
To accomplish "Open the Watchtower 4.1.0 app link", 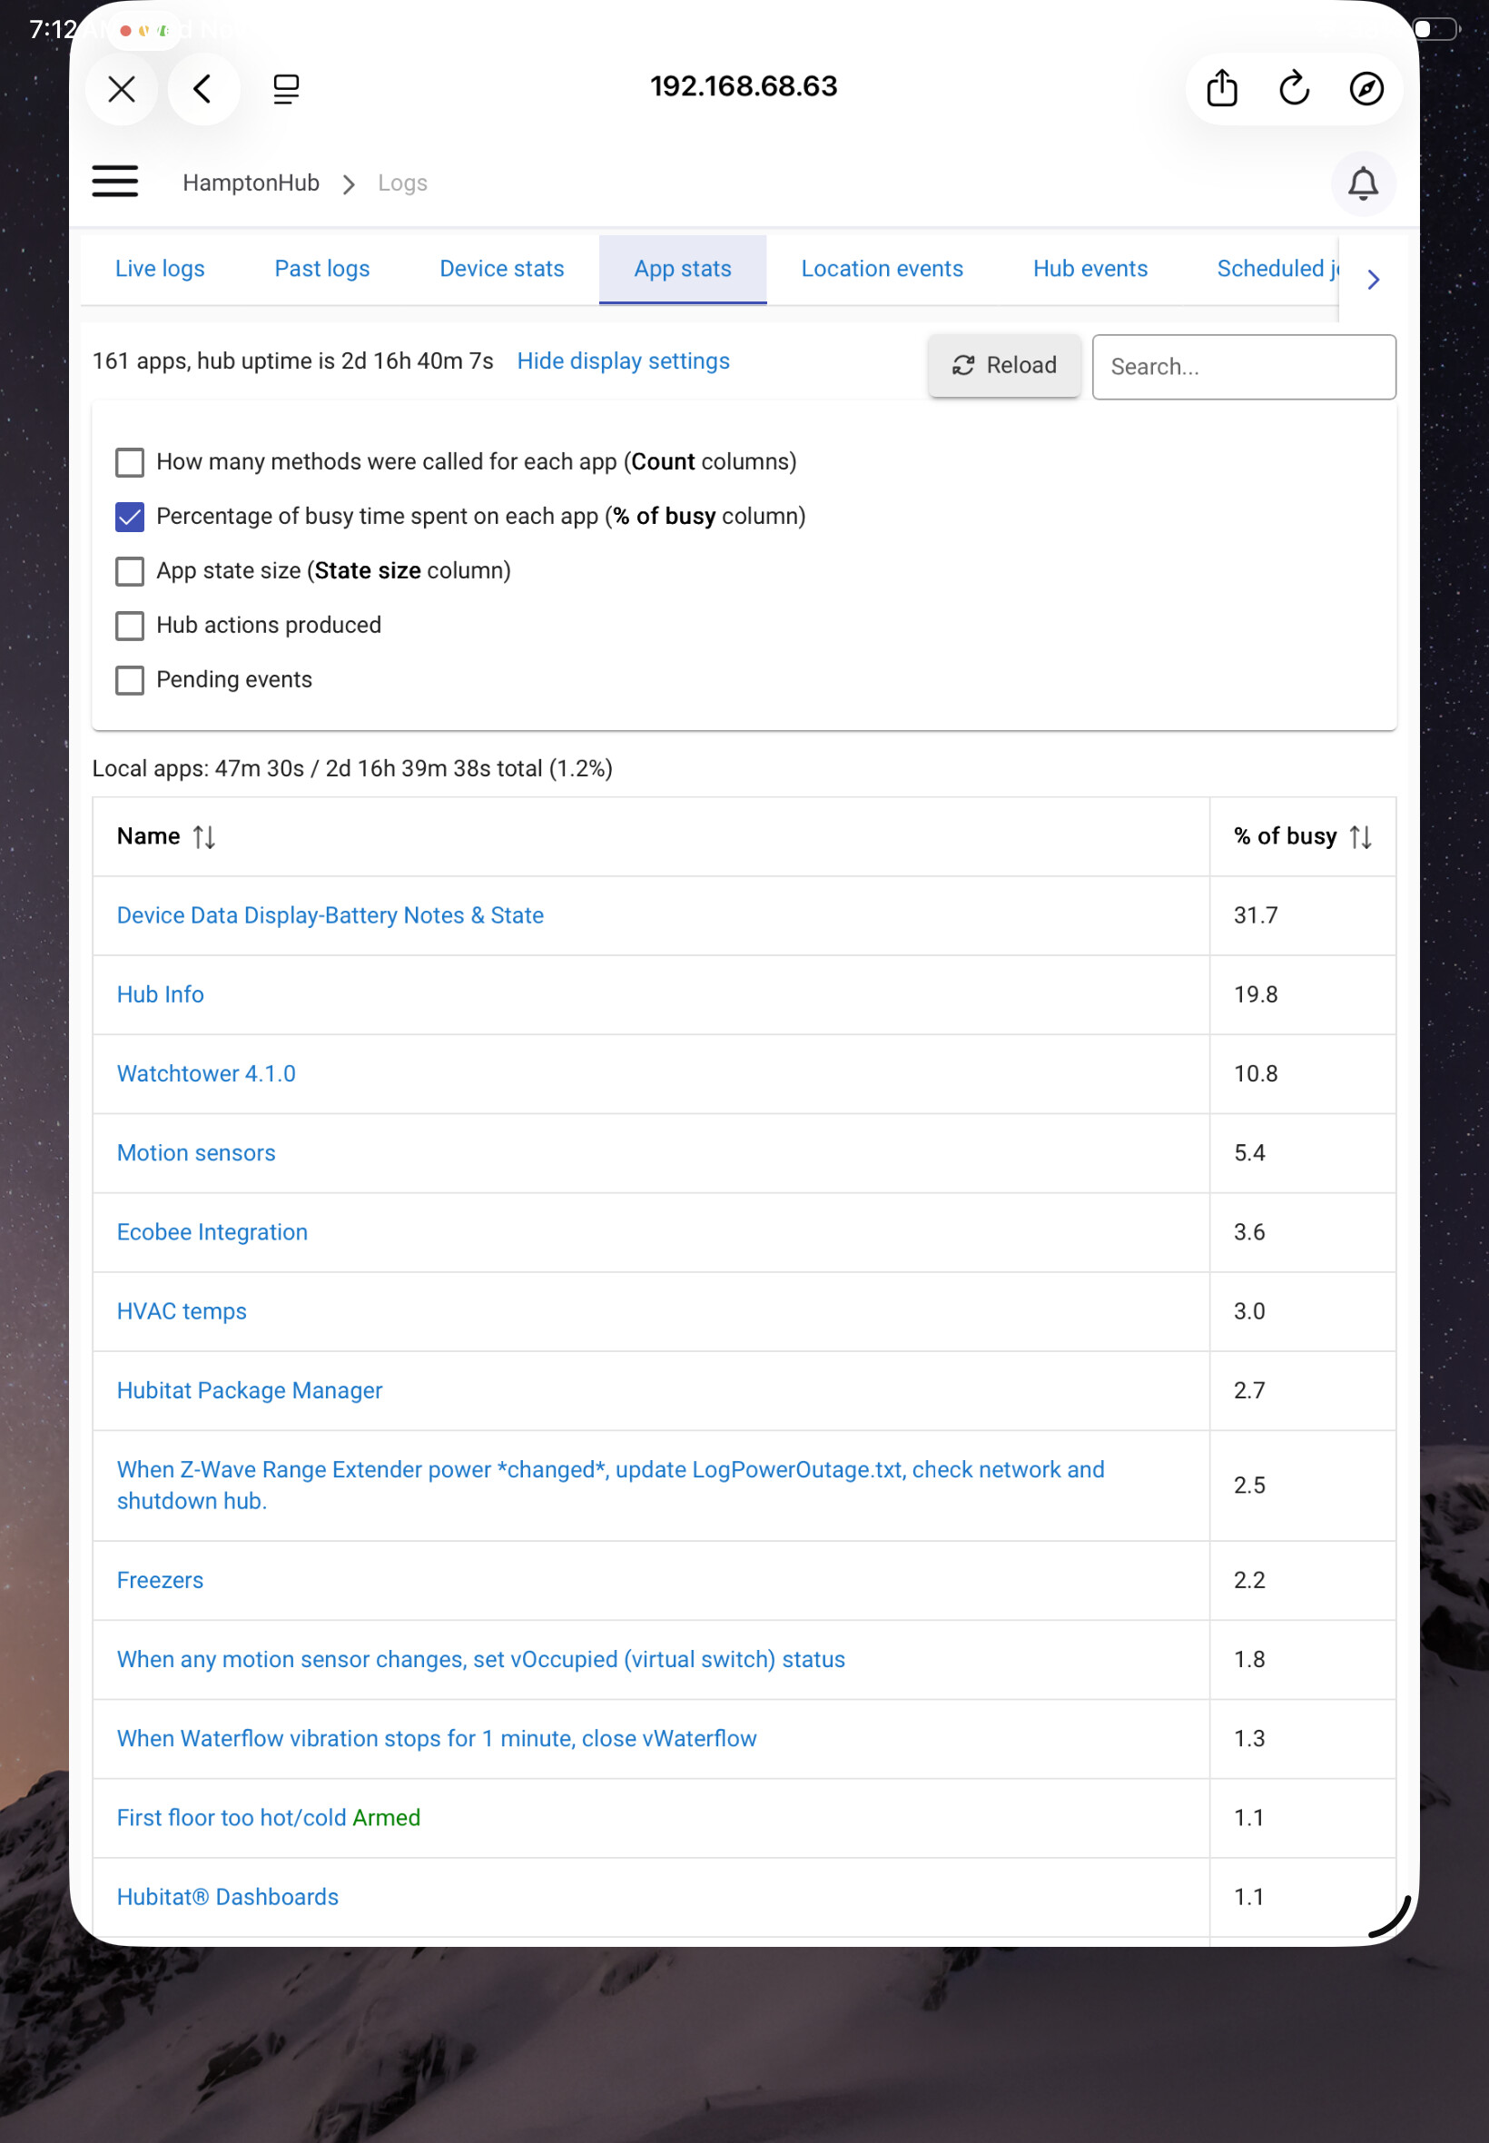I will pyautogui.click(x=206, y=1073).
